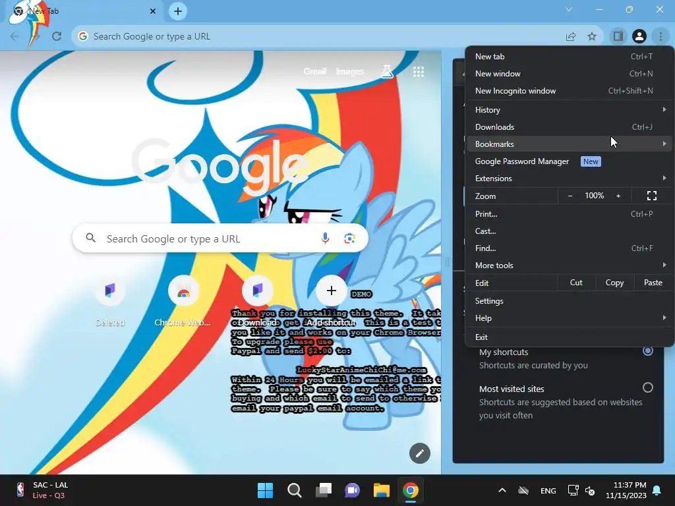Open a new tab with the plus button
The width and height of the screenshot is (675, 506).
[x=178, y=11]
